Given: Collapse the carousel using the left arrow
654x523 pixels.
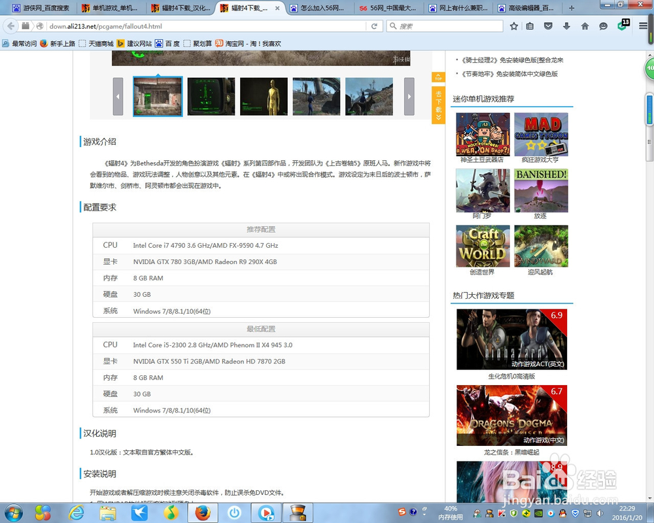Looking at the screenshot, I should 118,95.
